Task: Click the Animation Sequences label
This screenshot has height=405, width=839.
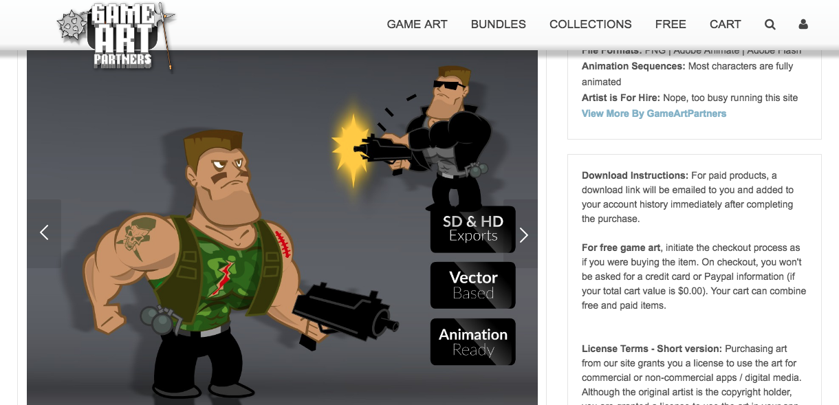Action: coord(633,66)
